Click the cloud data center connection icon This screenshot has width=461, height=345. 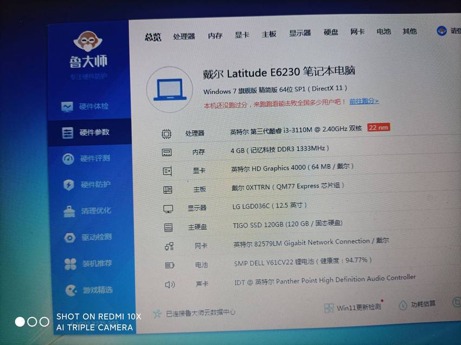pyautogui.click(x=157, y=314)
